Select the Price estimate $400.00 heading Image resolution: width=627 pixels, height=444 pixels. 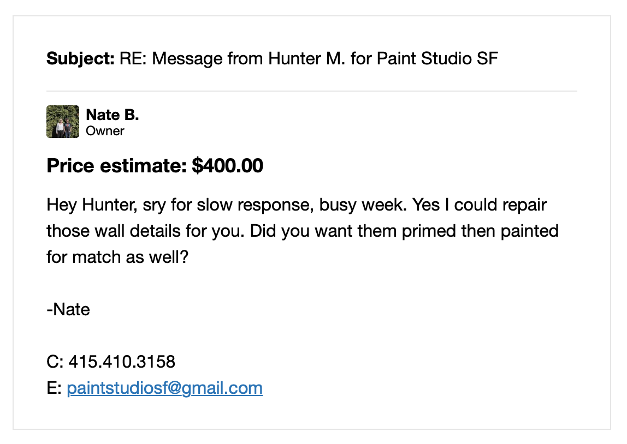155,166
